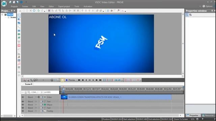216x121 pixels.
Task: Expand the Video layer arrow
Action: (42, 97)
